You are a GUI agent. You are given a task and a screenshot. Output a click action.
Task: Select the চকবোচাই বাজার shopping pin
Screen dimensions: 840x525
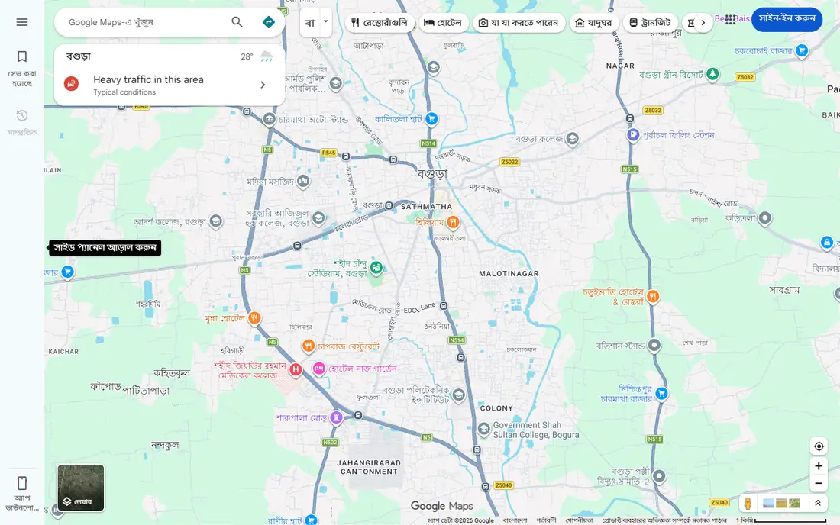(x=801, y=51)
